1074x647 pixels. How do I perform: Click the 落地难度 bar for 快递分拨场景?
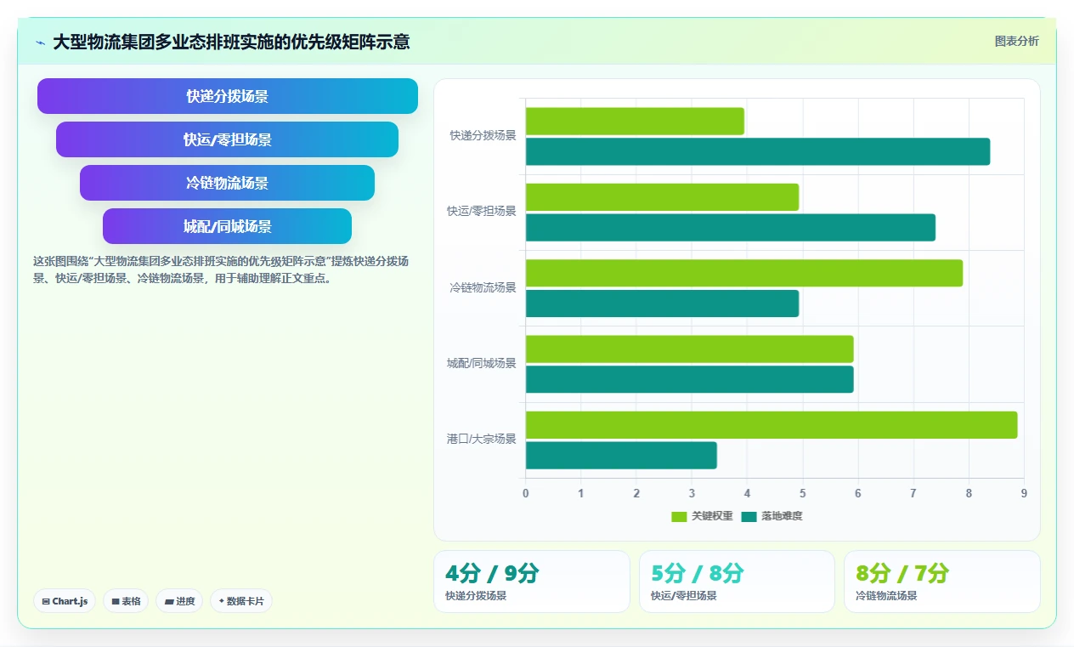click(758, 151)
